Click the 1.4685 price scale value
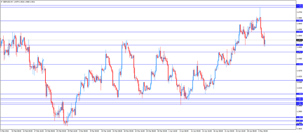This screenshot has height=133, width=303. 299,18
